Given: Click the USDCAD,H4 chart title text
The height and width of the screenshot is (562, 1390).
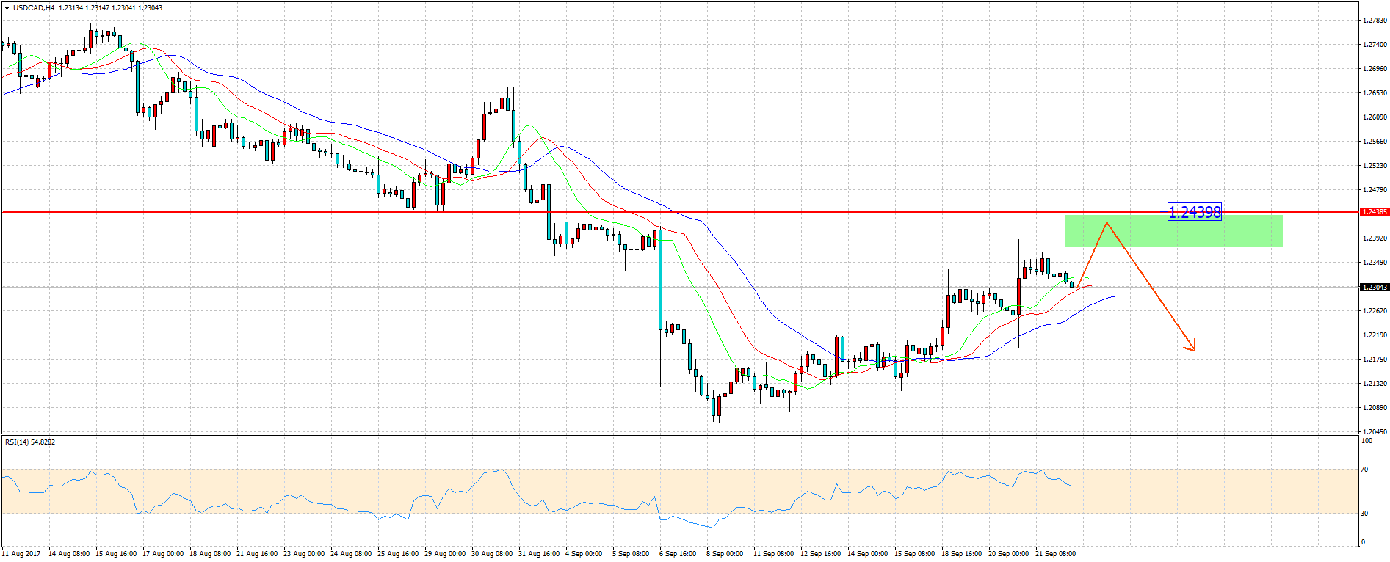Looking at the screenshot, I should [34, 8].
